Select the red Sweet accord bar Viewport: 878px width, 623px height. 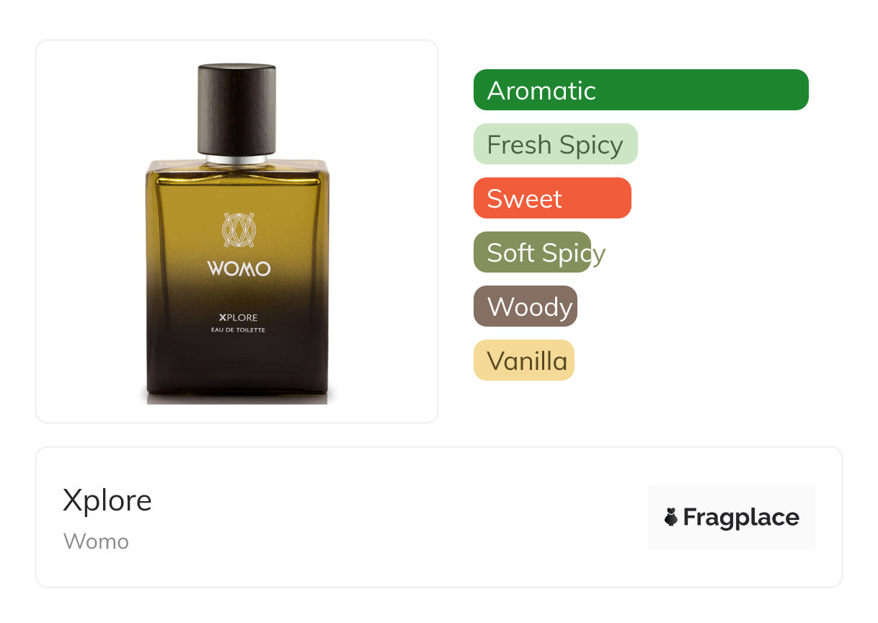pos(552,198)
